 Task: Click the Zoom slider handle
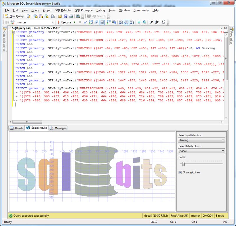[183, 164]
